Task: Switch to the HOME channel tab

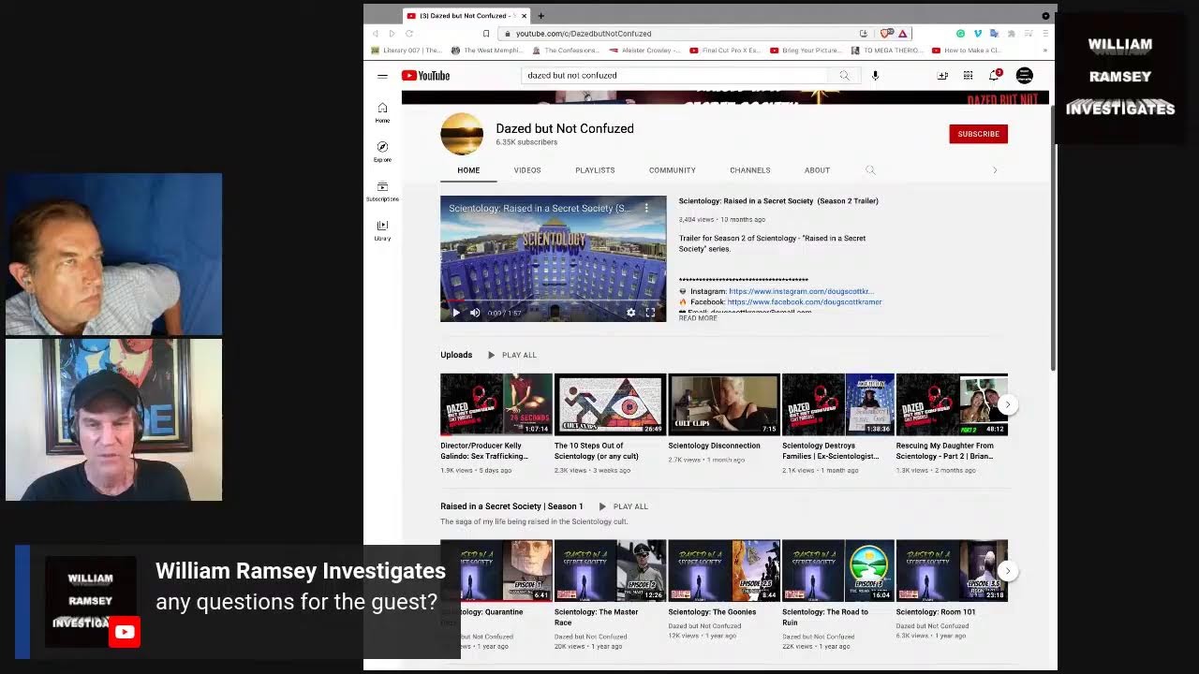Action: pyautogui.click(x=468, y=170)
